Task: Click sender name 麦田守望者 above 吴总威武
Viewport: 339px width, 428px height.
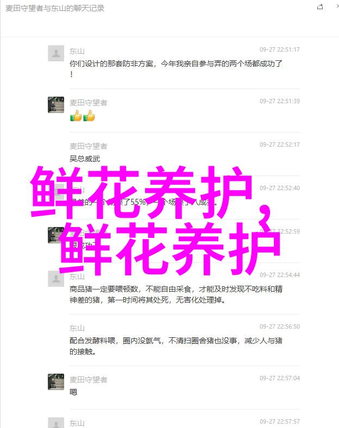Action: (89, 146)
